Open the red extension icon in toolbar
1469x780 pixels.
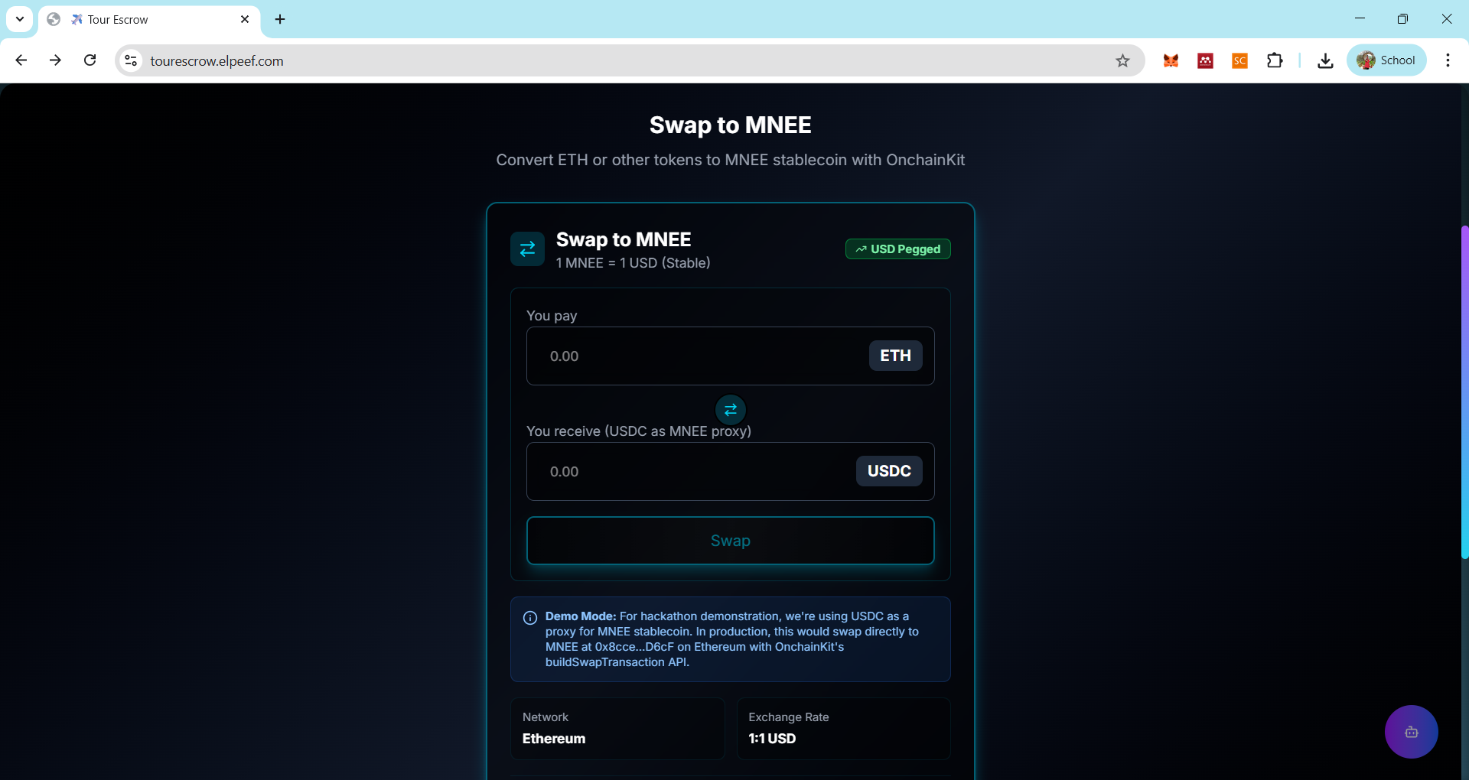[1205, 60]
